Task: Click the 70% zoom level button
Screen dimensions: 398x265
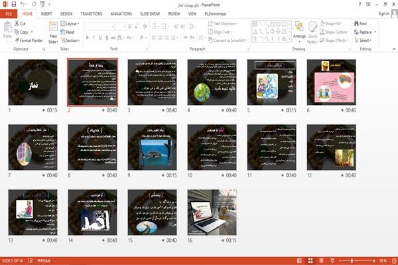Action: pos(383,260)
